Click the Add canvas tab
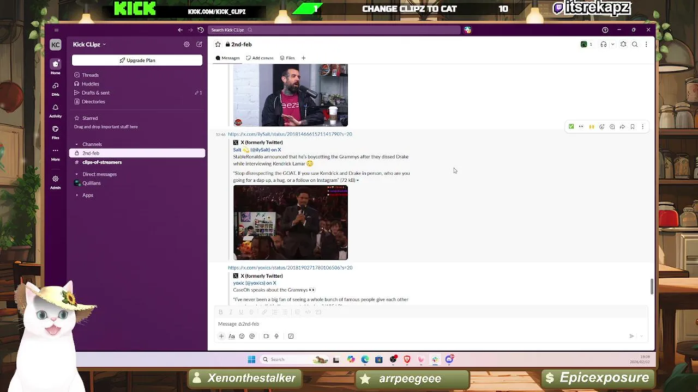The image size is (698, 392). [260, 58]
